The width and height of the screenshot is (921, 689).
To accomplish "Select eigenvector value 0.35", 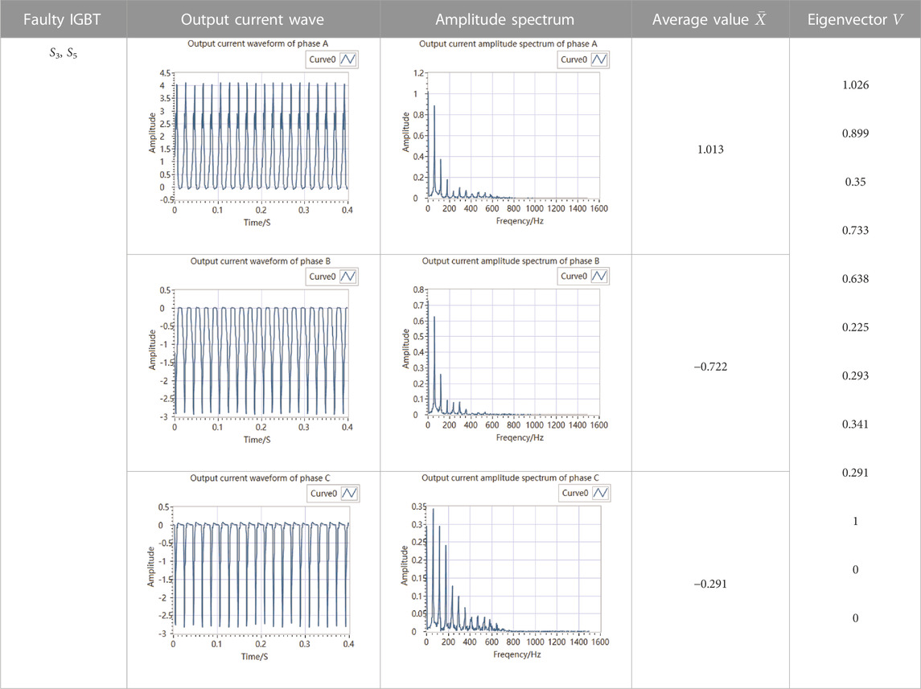I will pyautogui.click(x=855, y=182).
